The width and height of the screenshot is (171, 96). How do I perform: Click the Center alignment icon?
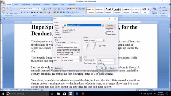[58, 13]
